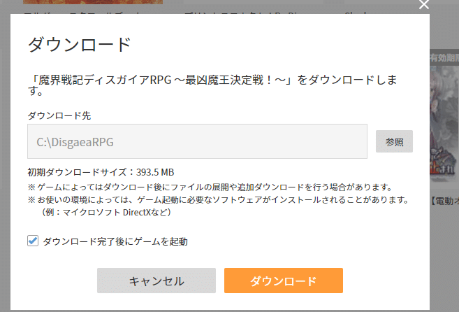
Task: Click the ダウンロード dialog heading
Action: pyautogui.click(x=79, y=45)
